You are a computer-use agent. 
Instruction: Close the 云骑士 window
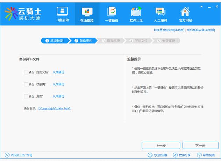point(217,7)
